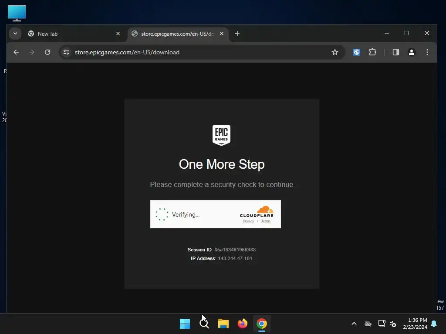Maximize the Chrome window
446x334 pixels.
407,33
